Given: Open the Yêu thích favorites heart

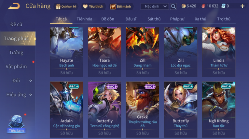Looking at the screenshot, I should point(93,6).
